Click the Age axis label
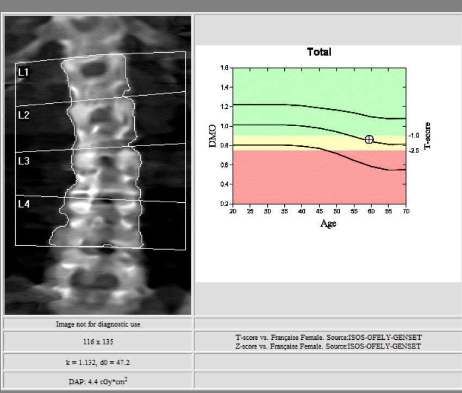 [x=328, y=223]
